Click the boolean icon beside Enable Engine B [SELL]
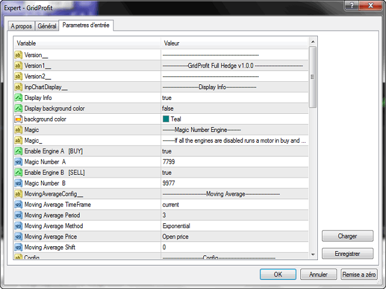Screen dimensions: 386x289 click(19, 173)
